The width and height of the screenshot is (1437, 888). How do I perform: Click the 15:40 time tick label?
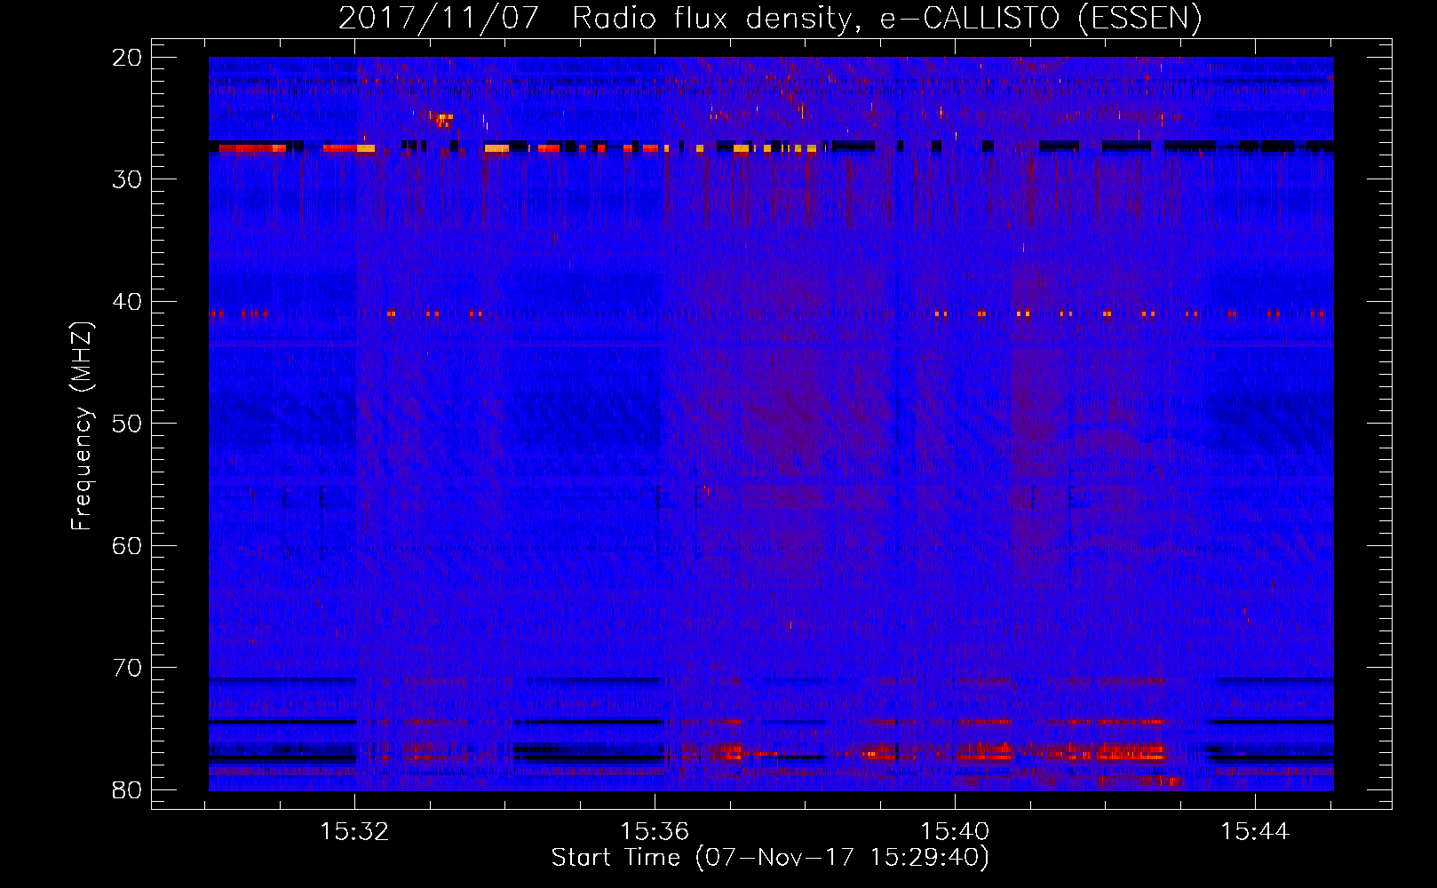click(x=955, y=832)
